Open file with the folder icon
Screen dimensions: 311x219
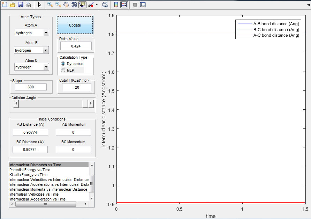[x=13, y=5]
